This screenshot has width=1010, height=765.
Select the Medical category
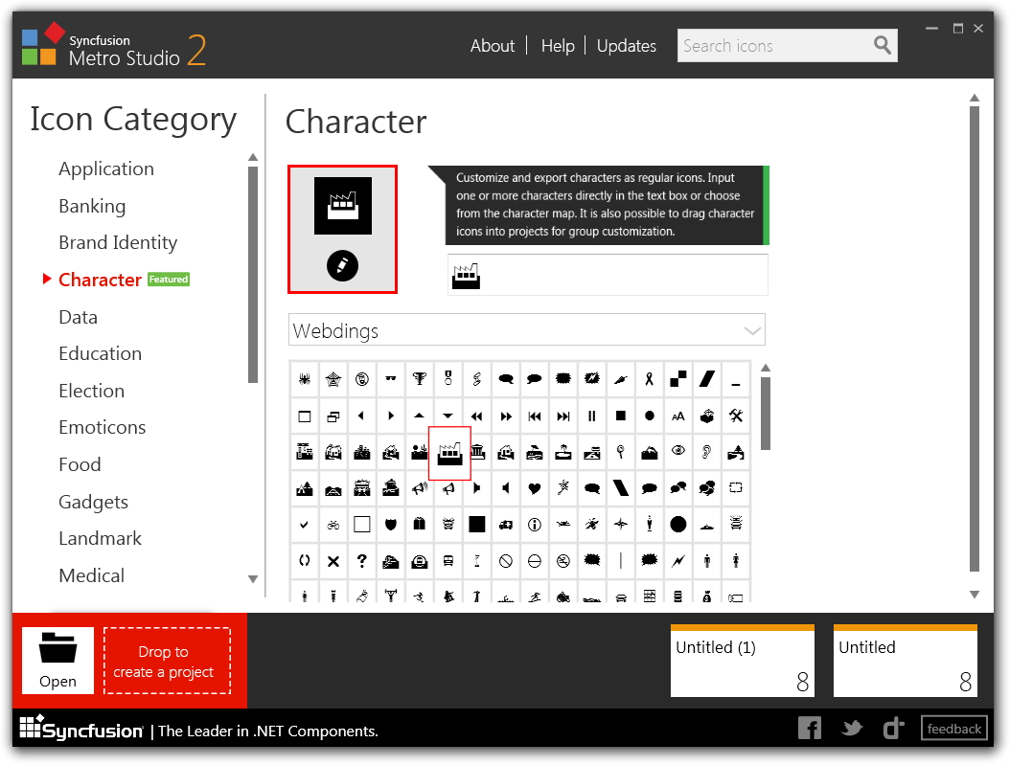pos(91,575)
